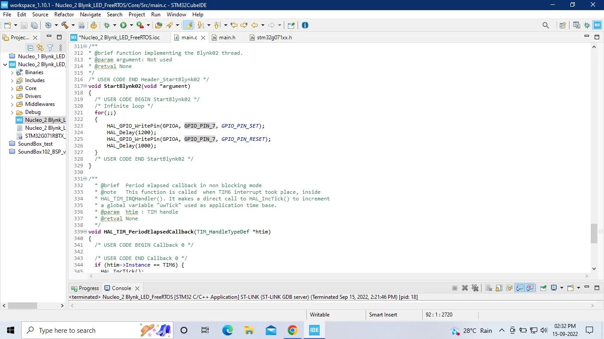Open the Navigate menu
This screenshot has height=339, width=604.
tap(90, 15)
